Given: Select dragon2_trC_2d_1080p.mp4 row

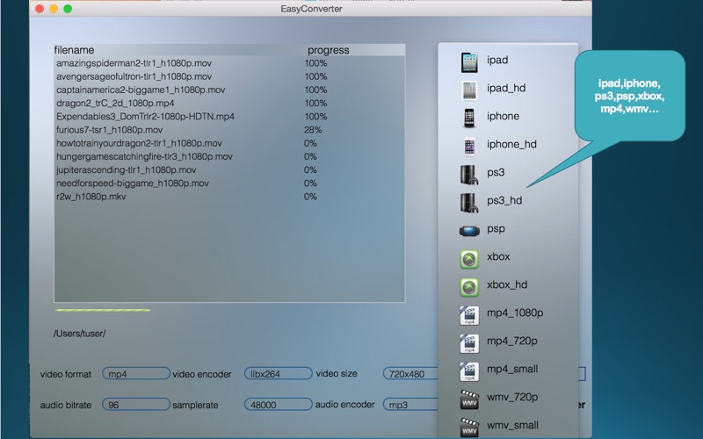Looking at the screenshot, I should (x=229, y=103).
